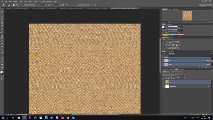Open the Image menu
This screenshot has height=120, width=213.
coord(15,1)
